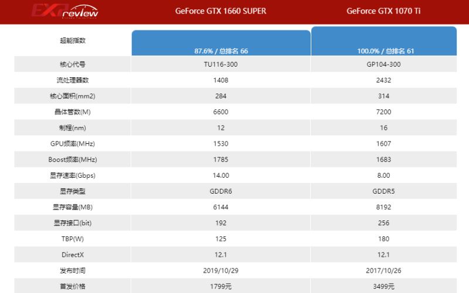Select the TBP(W) row label

73,239
